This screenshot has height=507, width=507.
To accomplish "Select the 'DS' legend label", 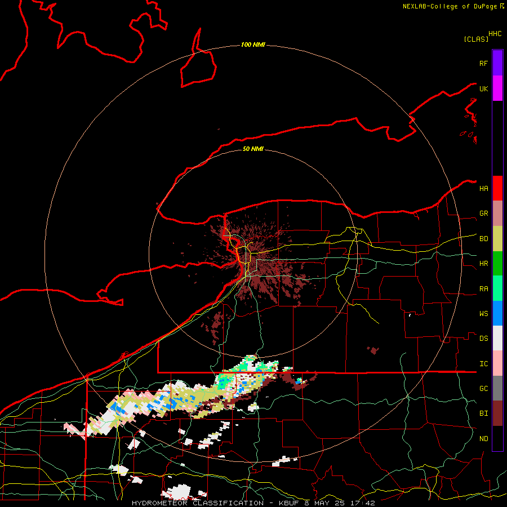I will 483,339.
